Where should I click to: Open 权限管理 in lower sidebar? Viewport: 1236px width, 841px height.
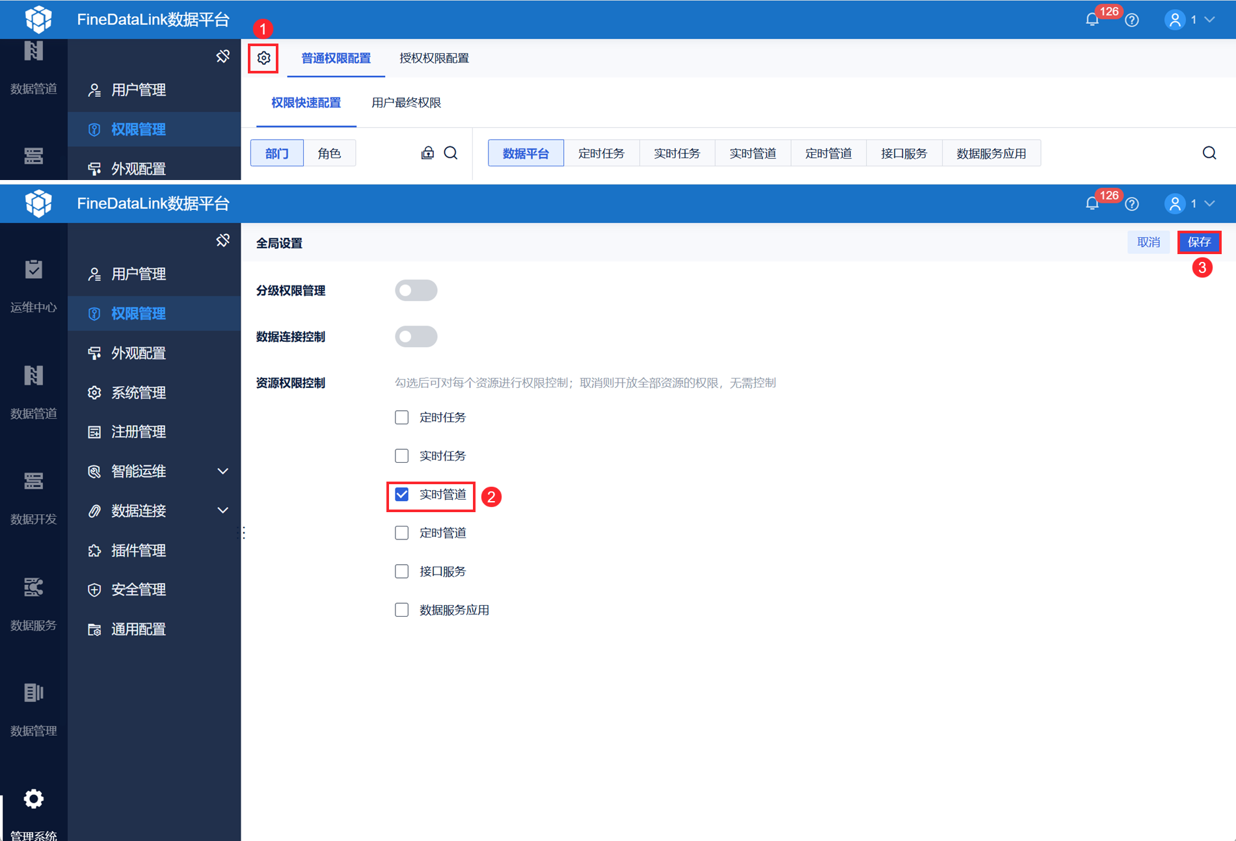154,314
